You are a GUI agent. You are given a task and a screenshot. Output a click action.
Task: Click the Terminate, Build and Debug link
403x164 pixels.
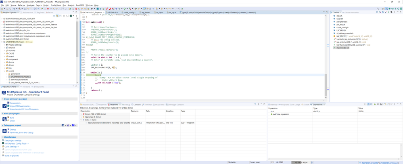pos(21,132)
